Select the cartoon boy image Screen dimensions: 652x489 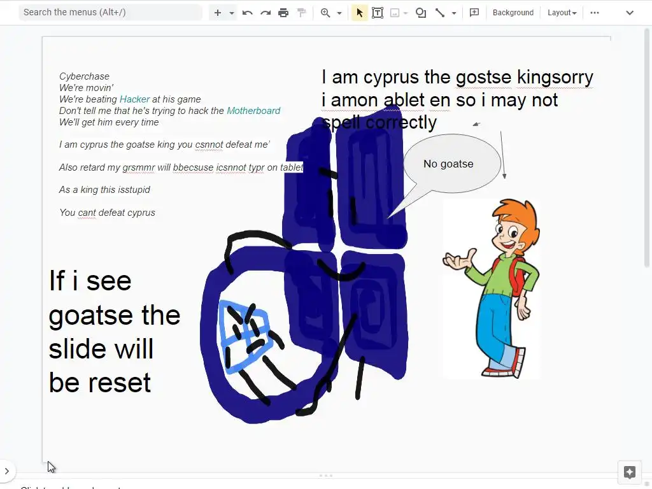pyautogui.click(x=492, y=289)
